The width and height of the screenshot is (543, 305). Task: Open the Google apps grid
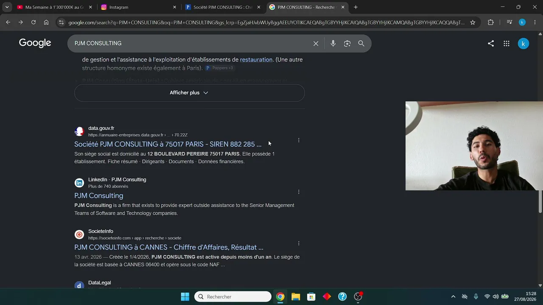506,43
